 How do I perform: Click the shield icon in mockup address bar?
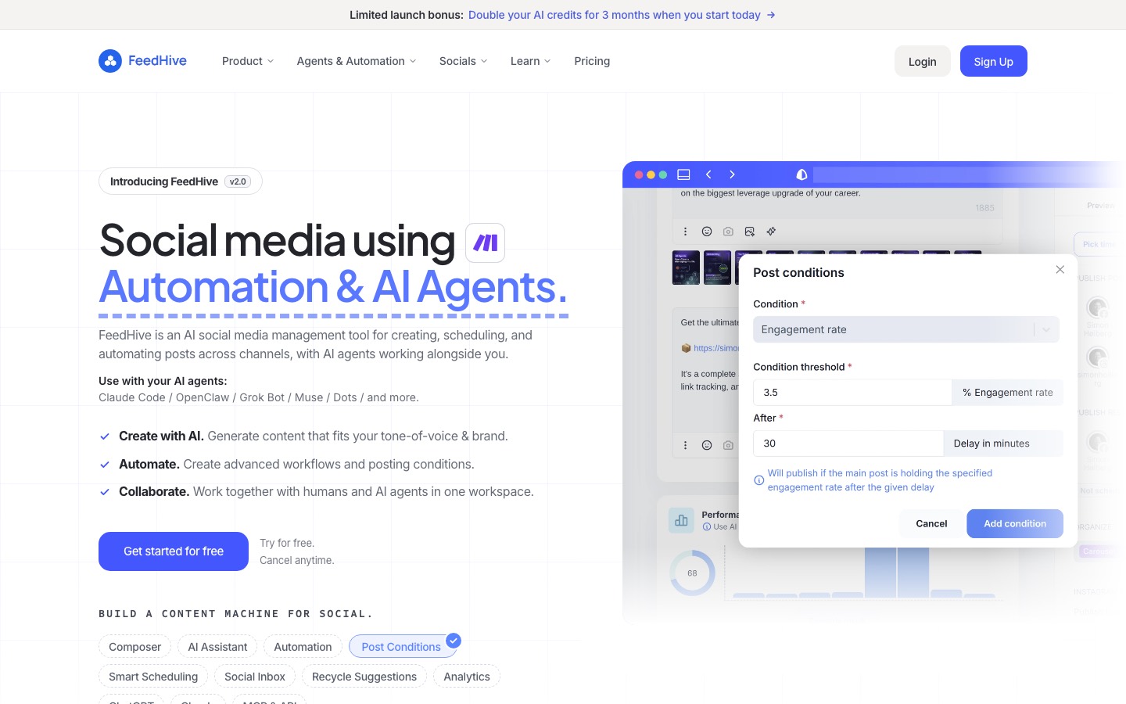(801, 174)
